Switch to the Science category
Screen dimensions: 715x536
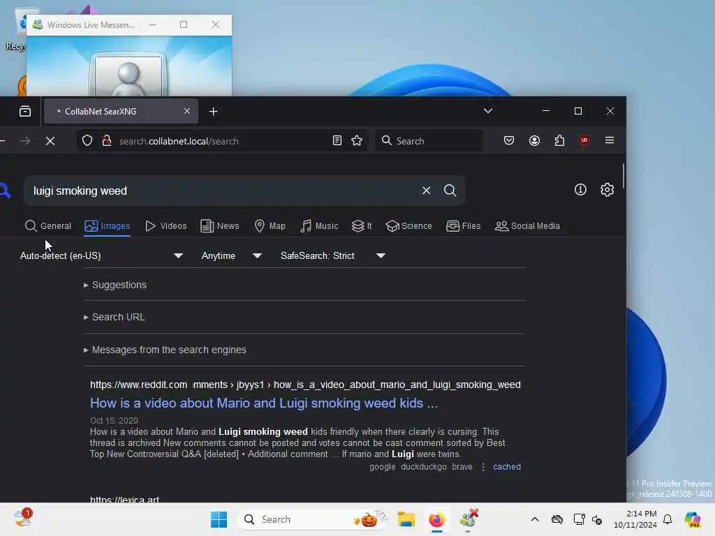[408, 225]
